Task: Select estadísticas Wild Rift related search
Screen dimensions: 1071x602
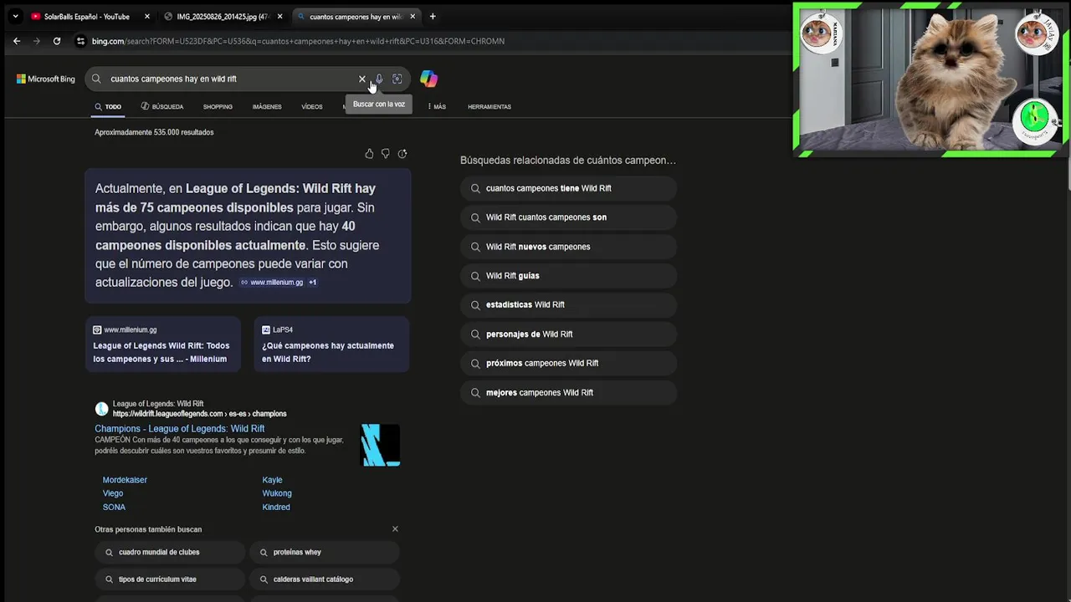Action: [x=568, y=305]
